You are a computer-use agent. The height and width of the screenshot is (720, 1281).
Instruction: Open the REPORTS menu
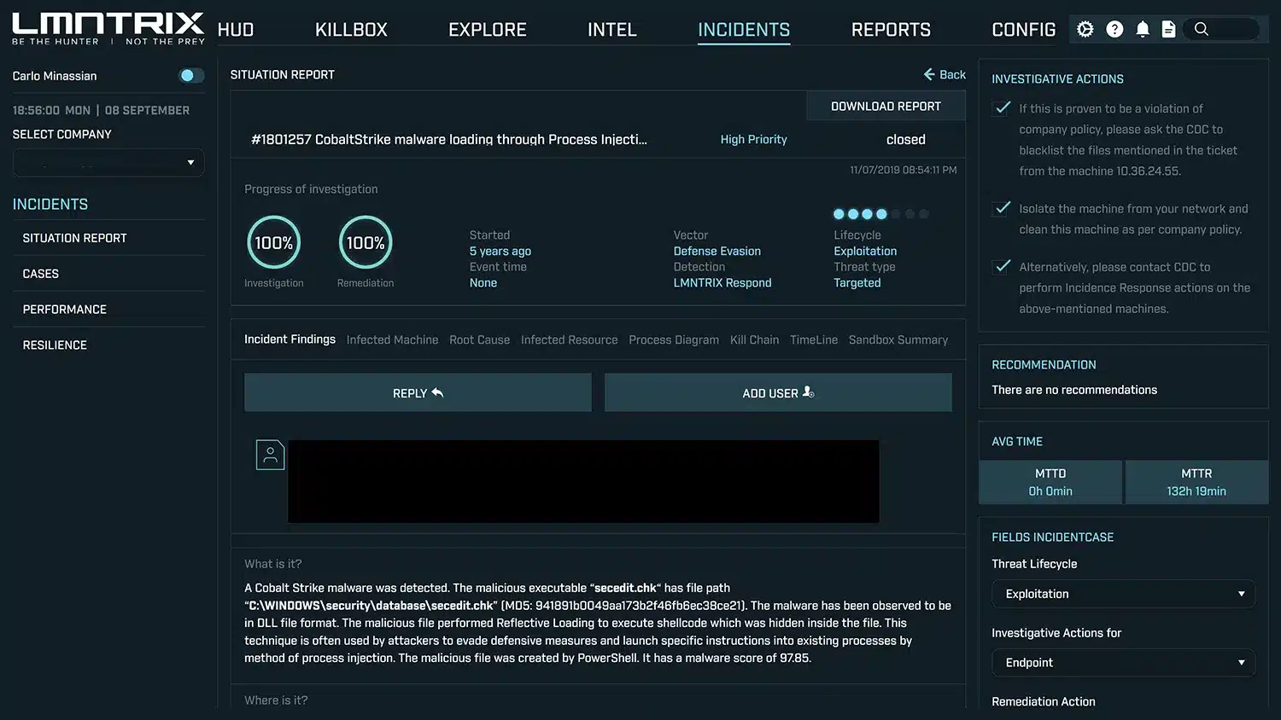point(891,30)
